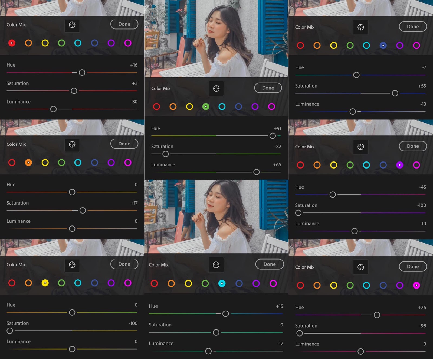Image resolution: width=433 pixels, height=359 pixels.
Task: Select orange color in the Hue +16 panel
Action: point(28,43)
